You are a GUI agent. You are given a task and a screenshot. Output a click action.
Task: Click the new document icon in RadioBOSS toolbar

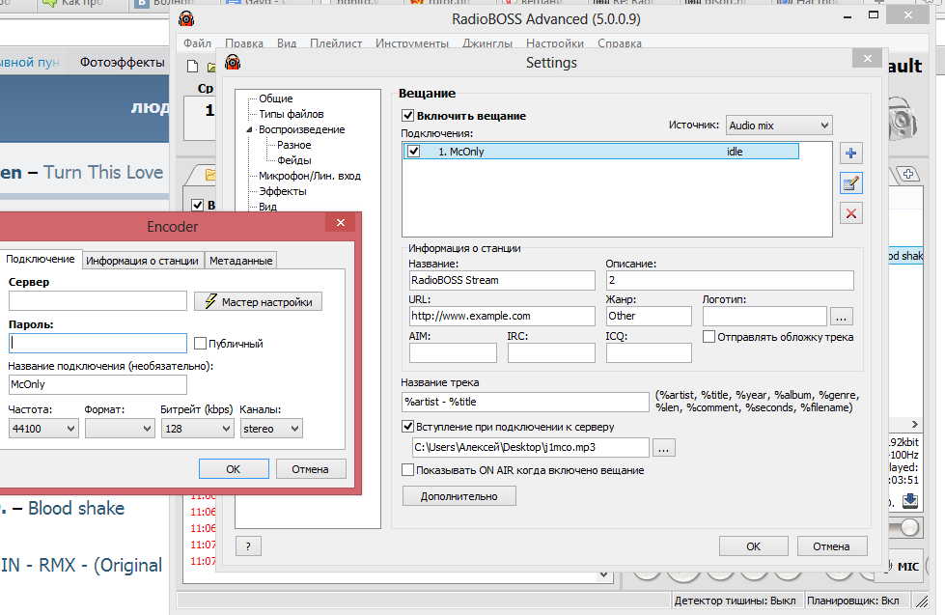(192, 67)
